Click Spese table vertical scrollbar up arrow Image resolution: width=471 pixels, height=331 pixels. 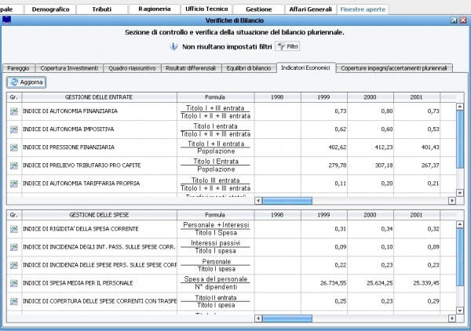point(460,224)
